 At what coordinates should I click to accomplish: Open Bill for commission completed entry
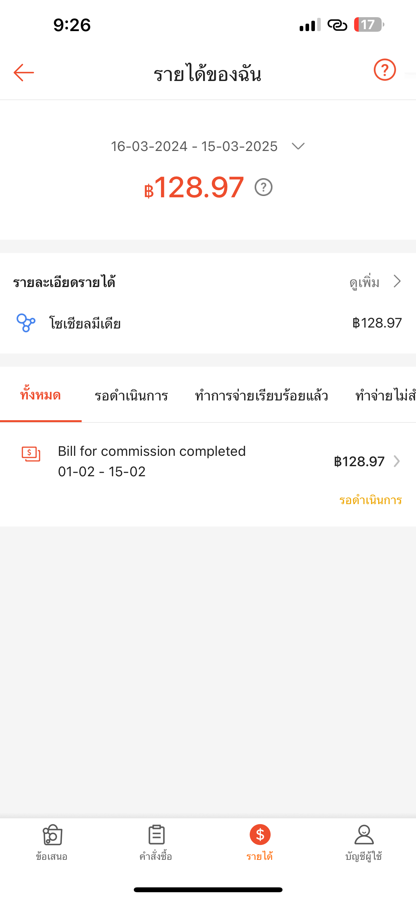click(x=152, y=461)
